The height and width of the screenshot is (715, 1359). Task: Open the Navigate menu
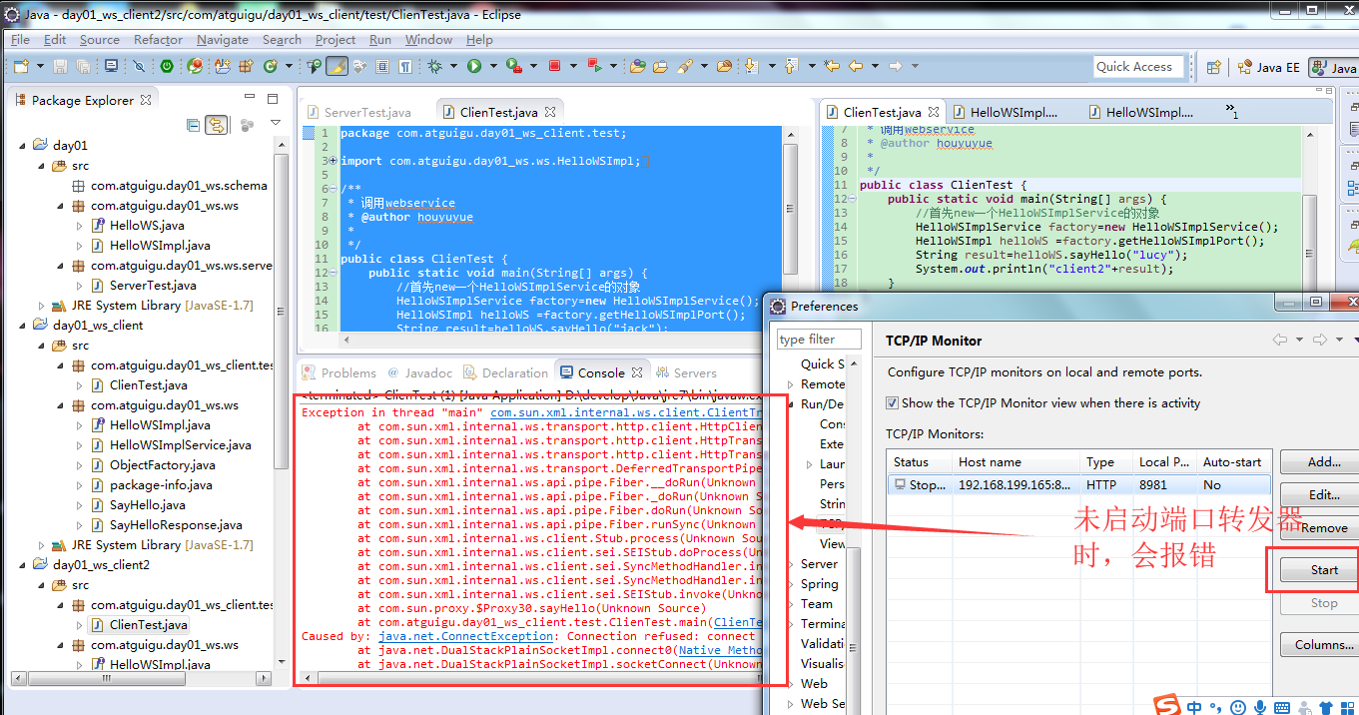pyautogui.click(x=223, y=40)
